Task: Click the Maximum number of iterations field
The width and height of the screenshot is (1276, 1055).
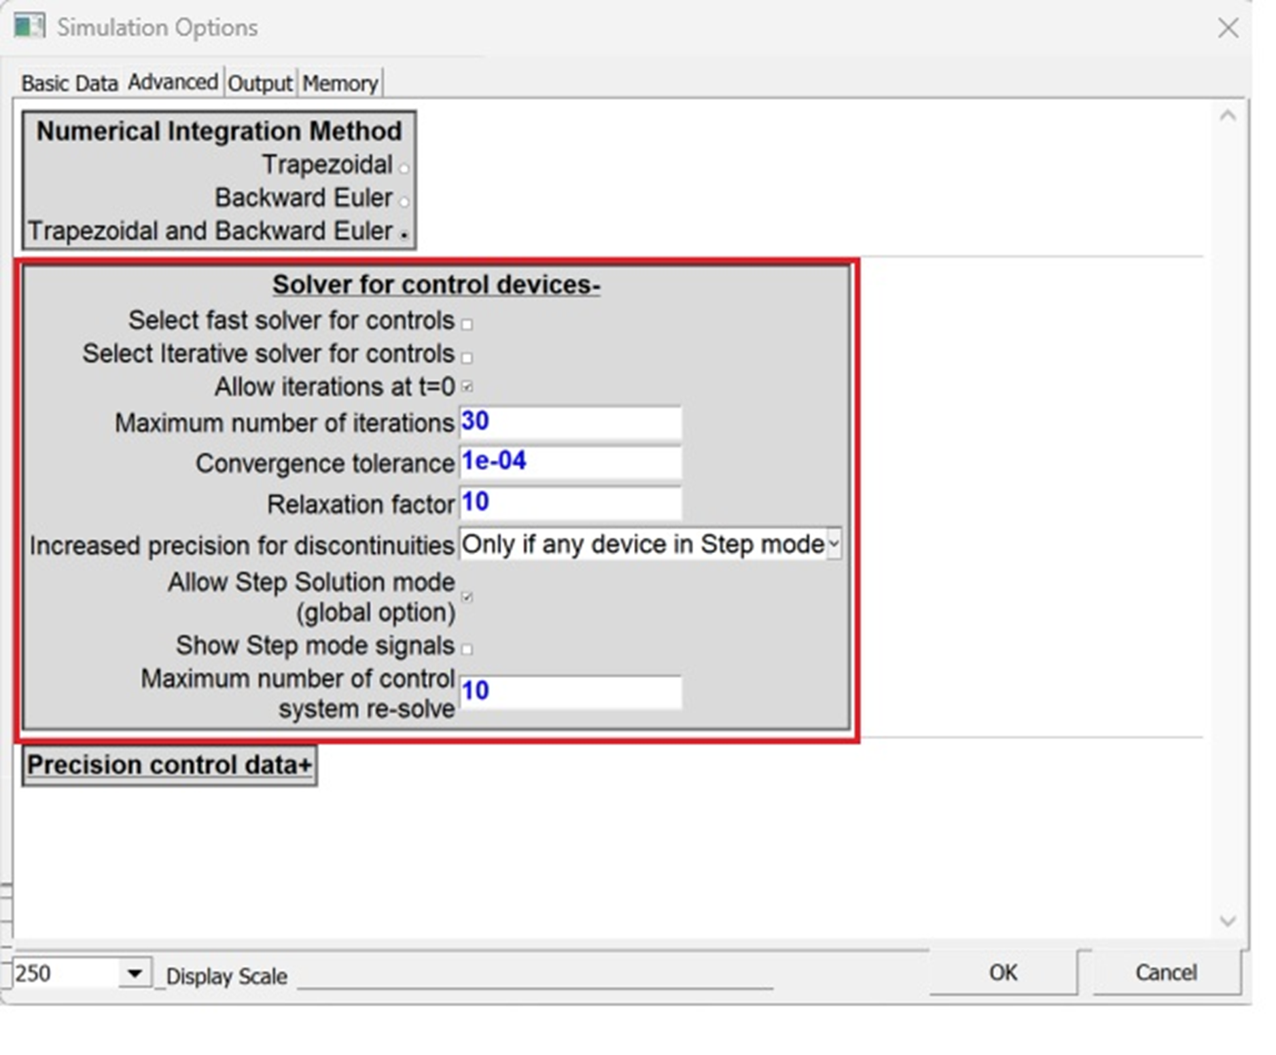Action: pos(569,423)
